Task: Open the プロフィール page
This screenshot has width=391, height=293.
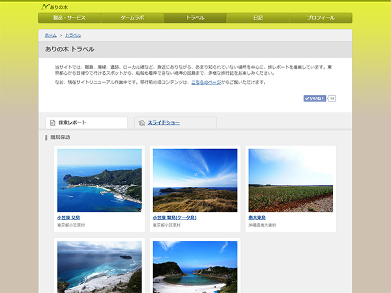Action: coord(321,18)
